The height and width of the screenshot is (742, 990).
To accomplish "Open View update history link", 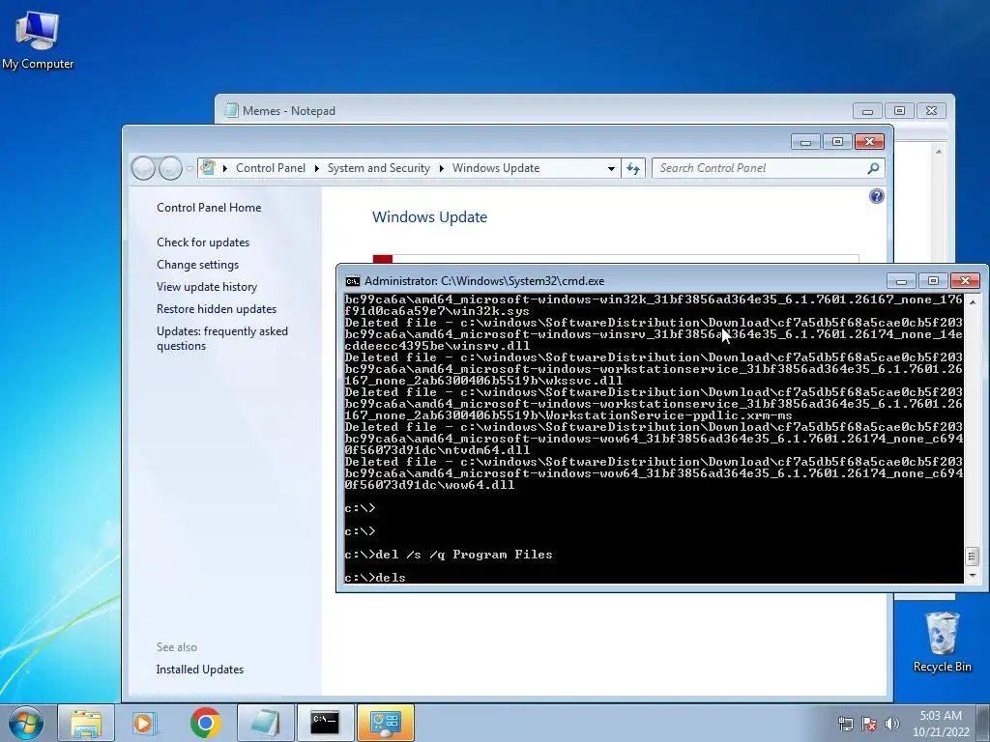I will click(x=207, y=286).
